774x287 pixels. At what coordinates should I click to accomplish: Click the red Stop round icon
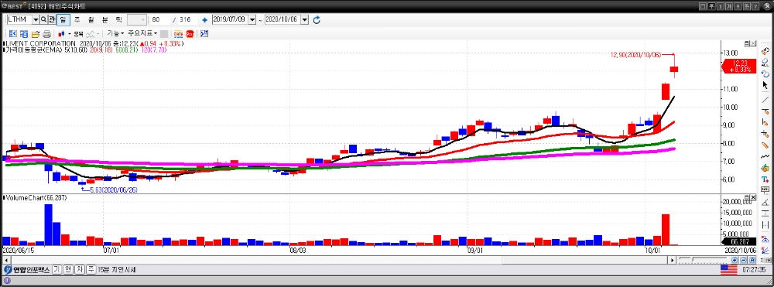coord(190,34)
